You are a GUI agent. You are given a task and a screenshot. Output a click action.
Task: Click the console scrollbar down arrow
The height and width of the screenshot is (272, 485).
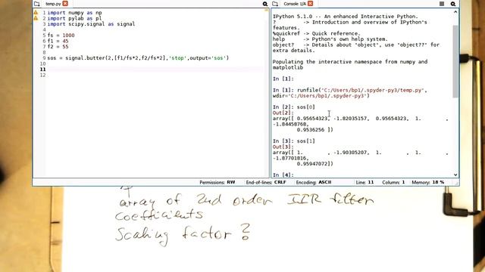[x=455, y=175]
